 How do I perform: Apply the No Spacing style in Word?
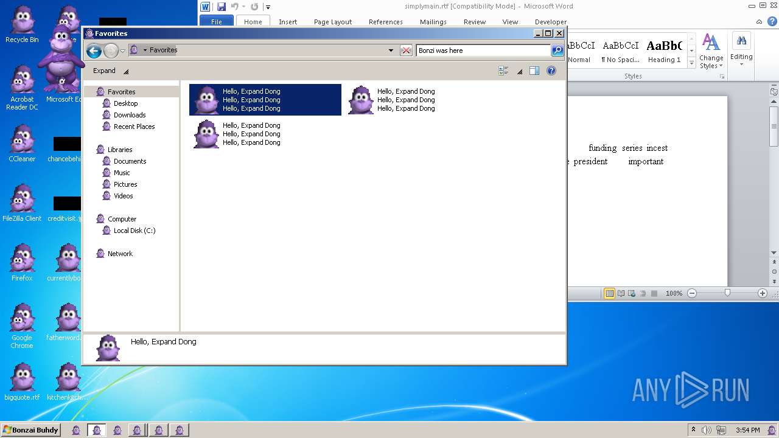point(620,52)
